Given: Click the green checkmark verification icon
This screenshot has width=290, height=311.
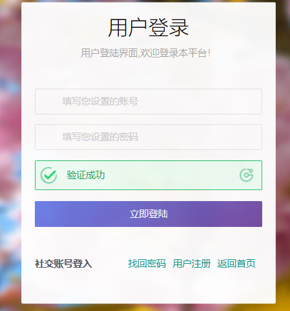Looking at the screenshot, I should pos(48,175).
